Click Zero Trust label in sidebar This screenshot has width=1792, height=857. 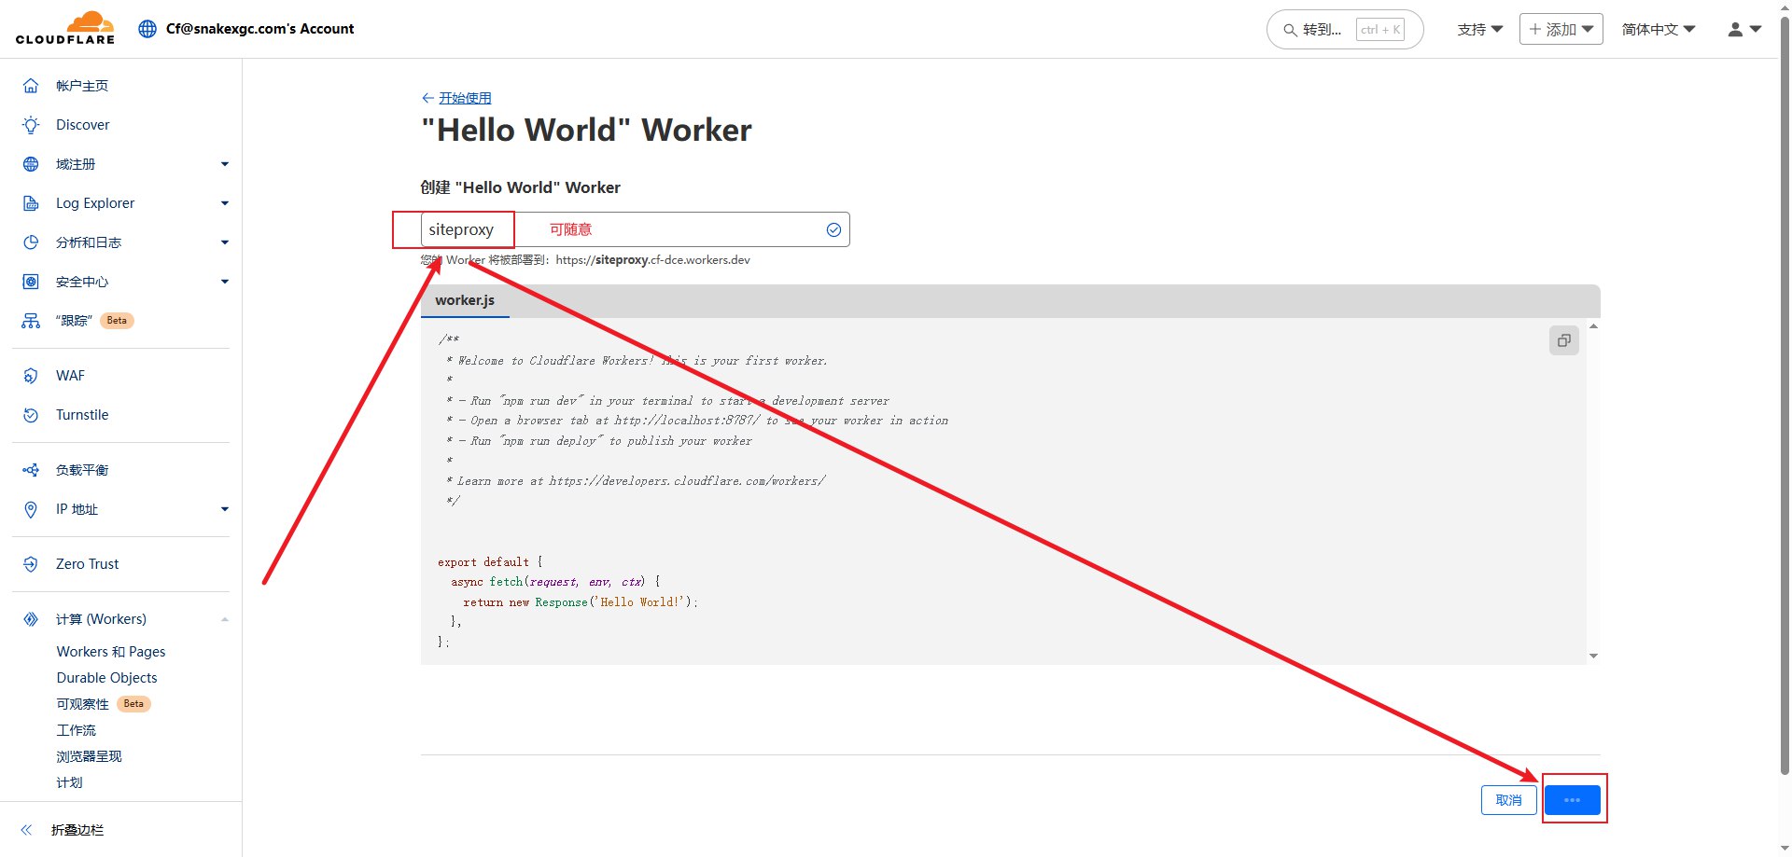click(x=87, y=564)
